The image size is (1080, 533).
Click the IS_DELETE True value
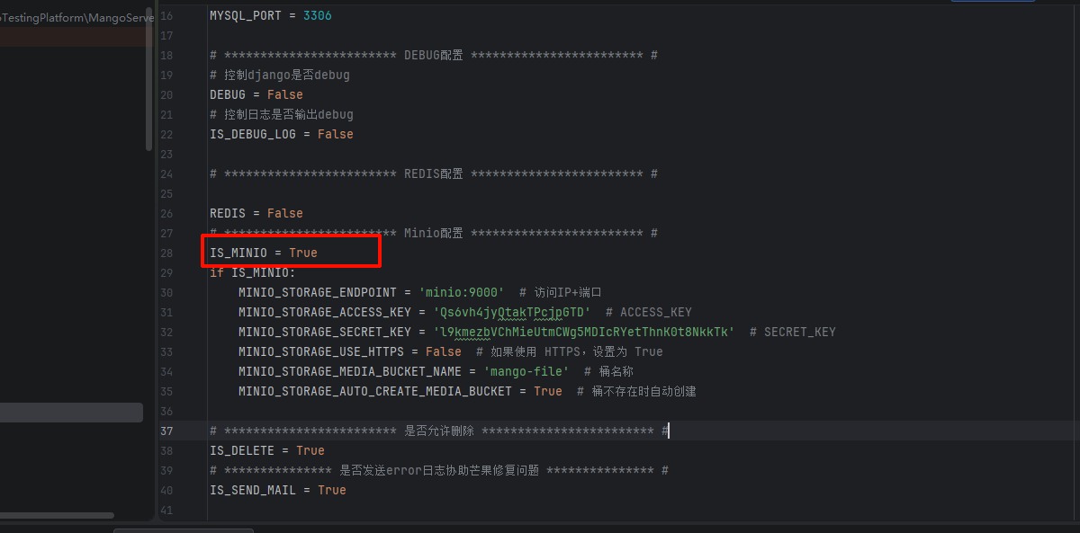[310, 451]
